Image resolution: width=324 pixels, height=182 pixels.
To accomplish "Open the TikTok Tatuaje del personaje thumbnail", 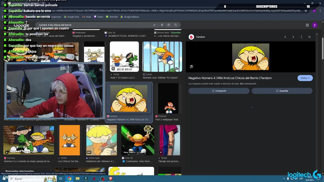I will point(170,140).
